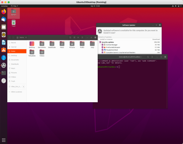The height and width of the screenshot is (144, 183).
Task: Open the Home path dropdown in Files
Action: coord(22,37)
